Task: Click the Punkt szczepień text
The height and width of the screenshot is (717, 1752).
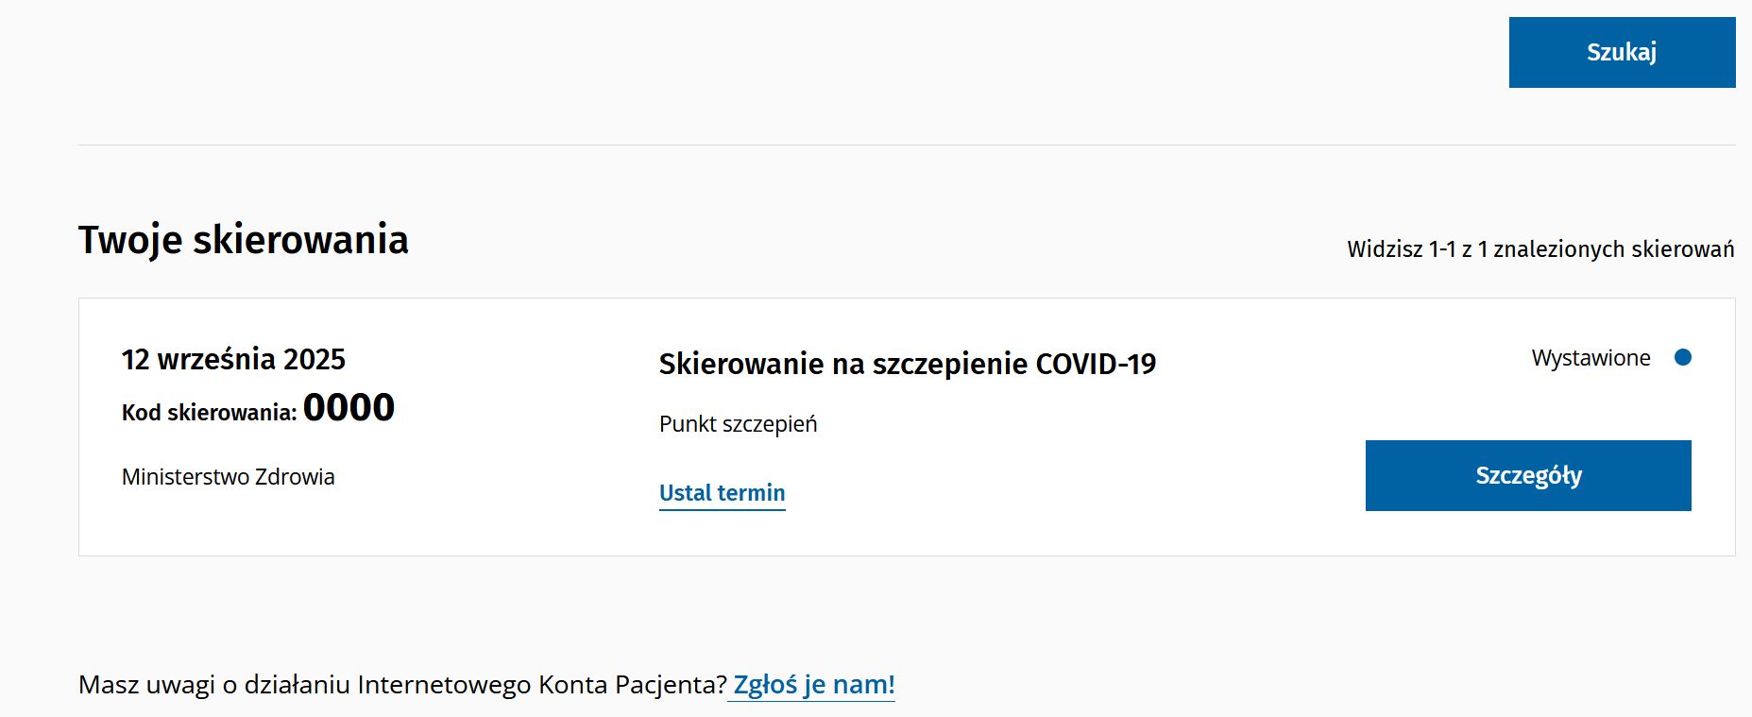Action: [738, 424]
